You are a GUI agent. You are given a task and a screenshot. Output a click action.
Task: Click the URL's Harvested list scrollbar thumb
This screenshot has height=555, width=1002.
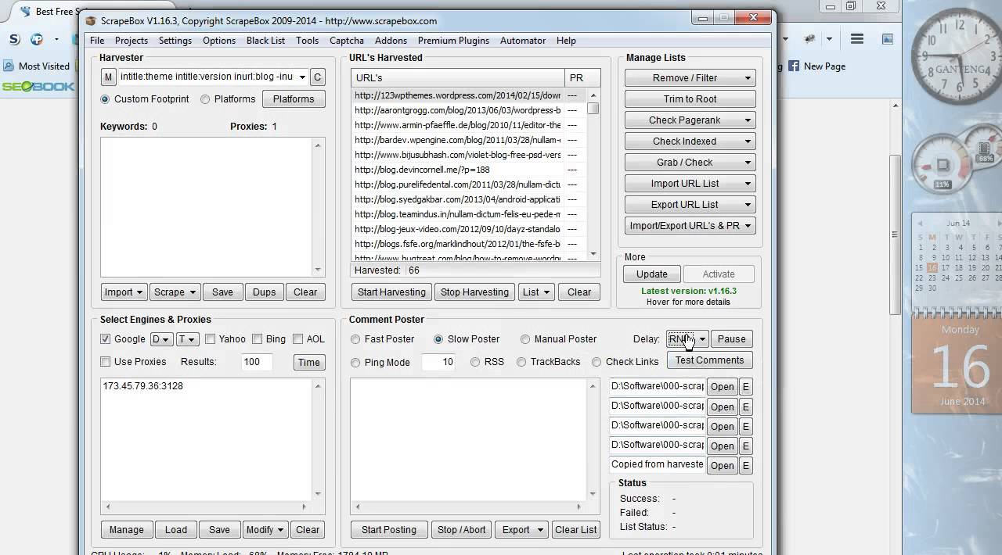coord(593,109)
